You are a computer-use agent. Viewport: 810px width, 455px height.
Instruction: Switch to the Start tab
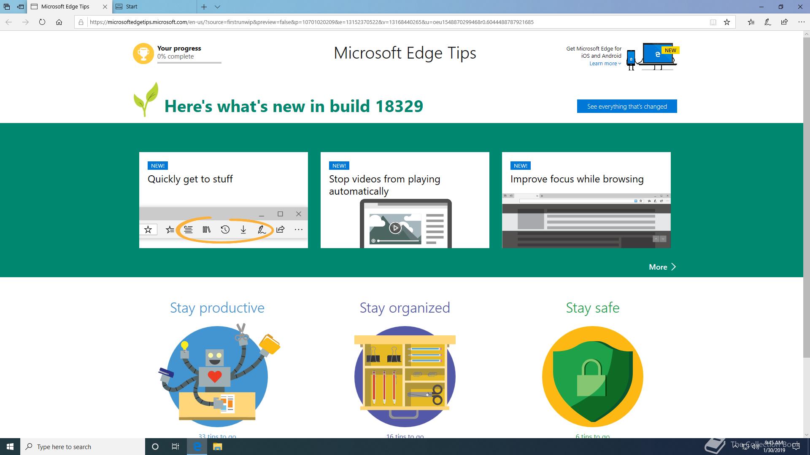pos(154,7)
